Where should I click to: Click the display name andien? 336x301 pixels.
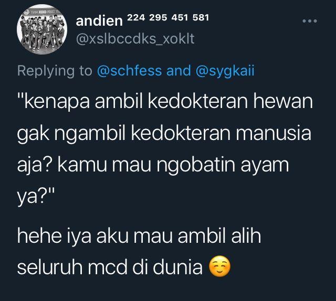tap(99, 21)
